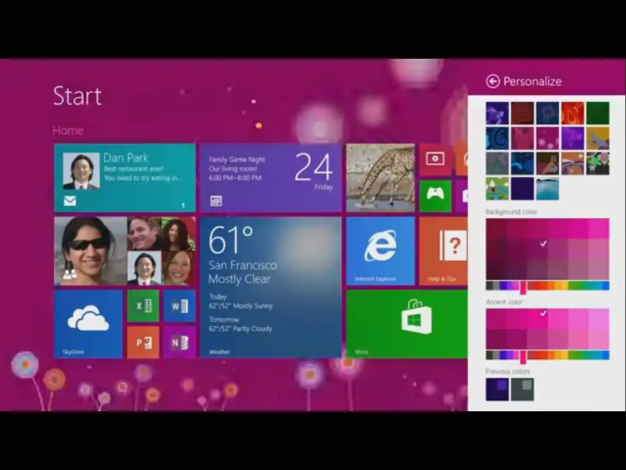Open the Help & Tips tile
626x470 pixels.
click(444, 251)
